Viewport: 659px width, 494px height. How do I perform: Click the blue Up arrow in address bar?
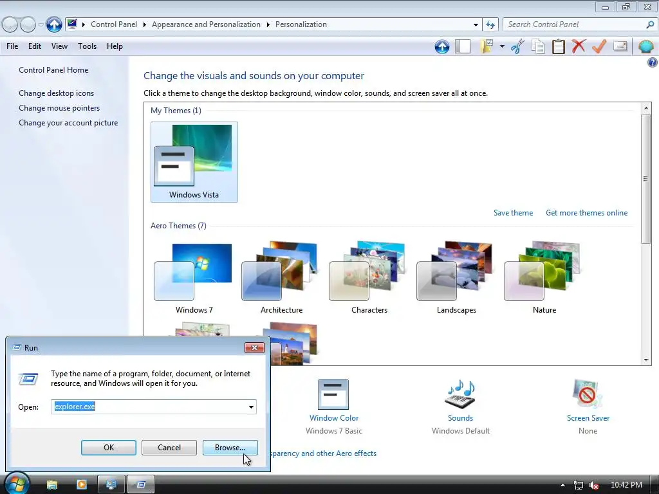point(54,24)
